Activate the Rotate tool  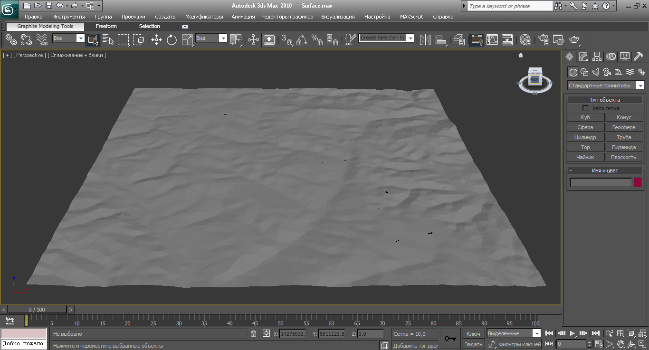pyautogui.click(x=172, y=40)
